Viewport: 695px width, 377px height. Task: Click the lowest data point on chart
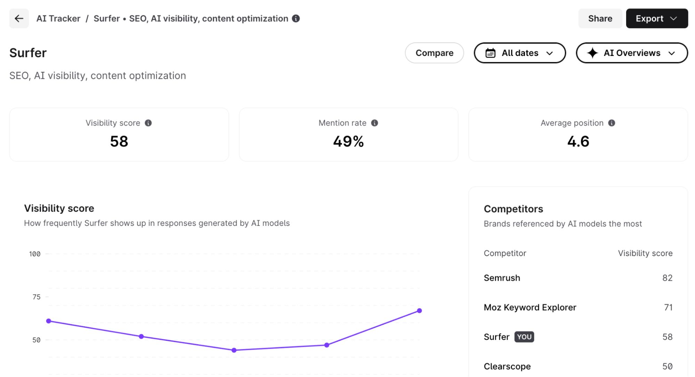(x=234, y=350)
